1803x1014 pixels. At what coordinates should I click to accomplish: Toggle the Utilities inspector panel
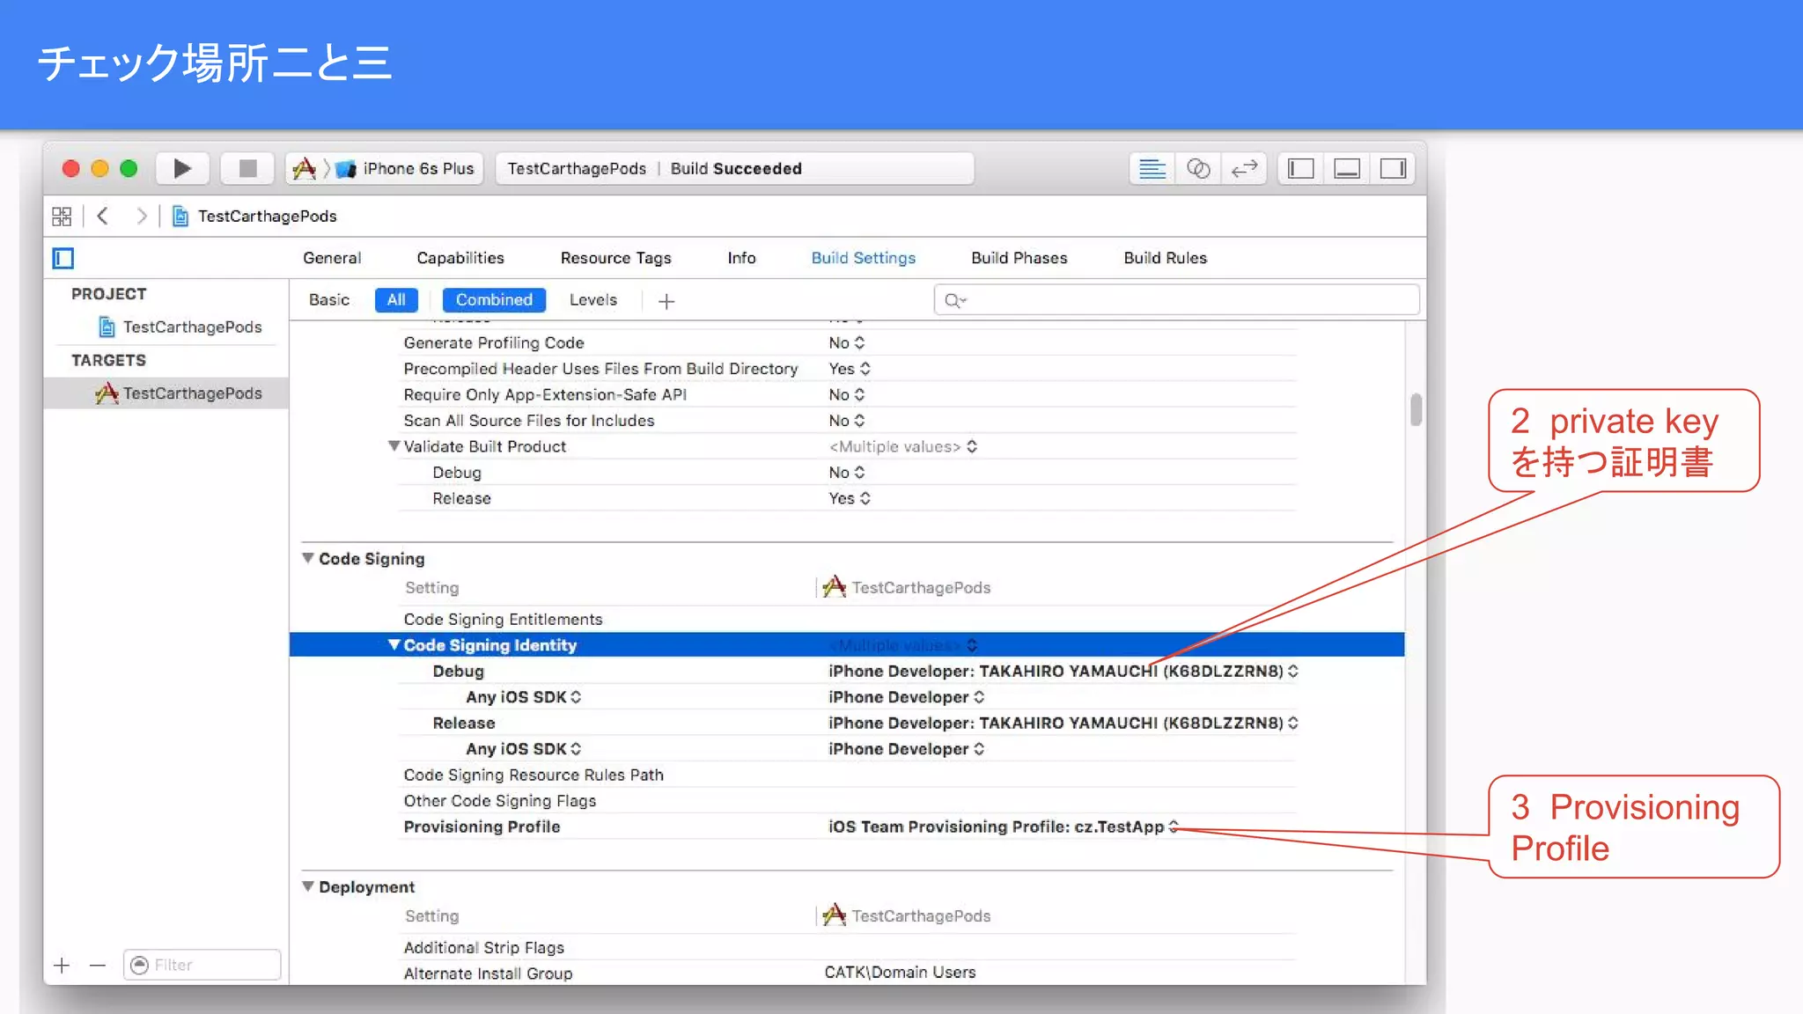[x=1393, y=168]
